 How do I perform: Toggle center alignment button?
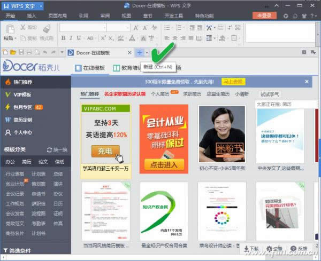tap(175, 38)
